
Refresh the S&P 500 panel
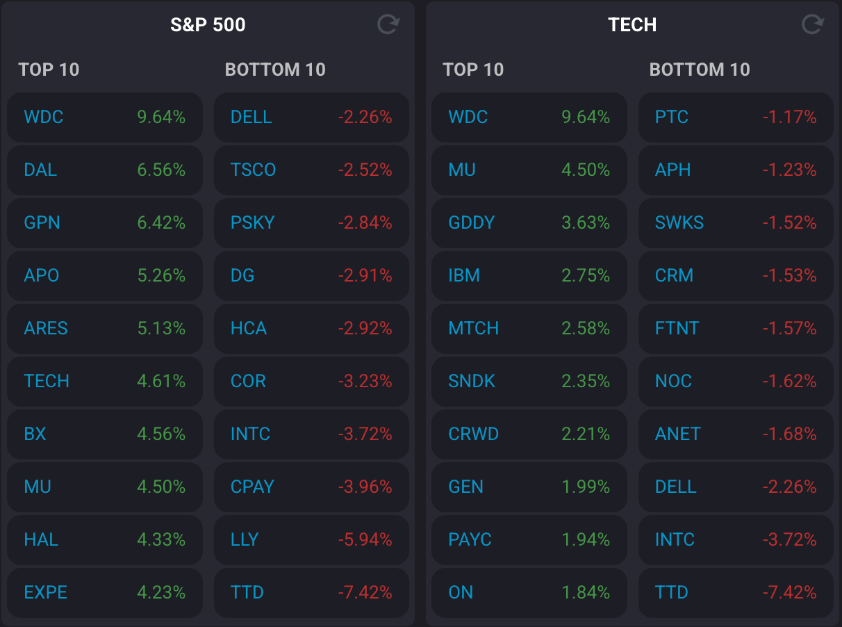click(388, 25)
